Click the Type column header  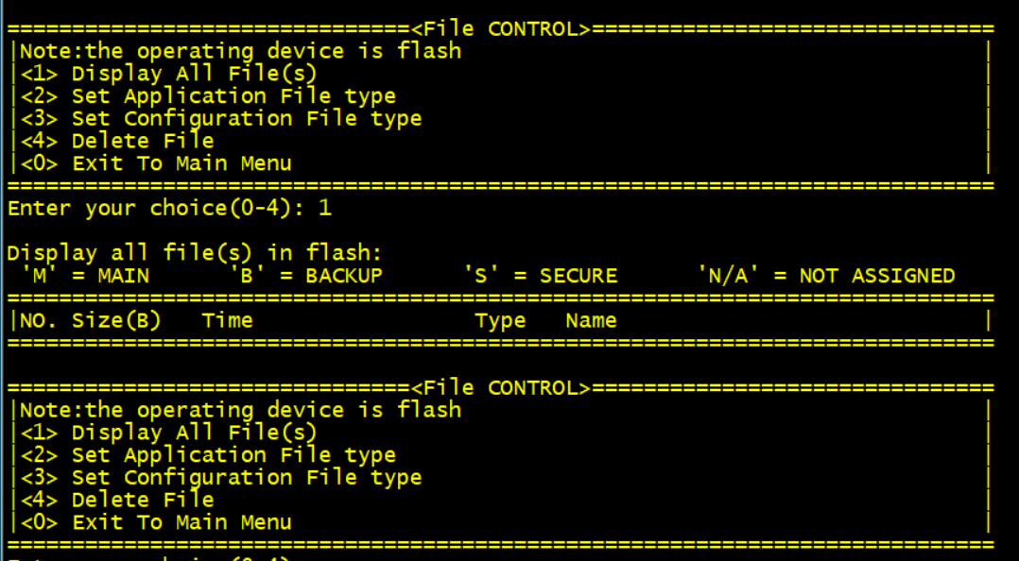point(500,321)
